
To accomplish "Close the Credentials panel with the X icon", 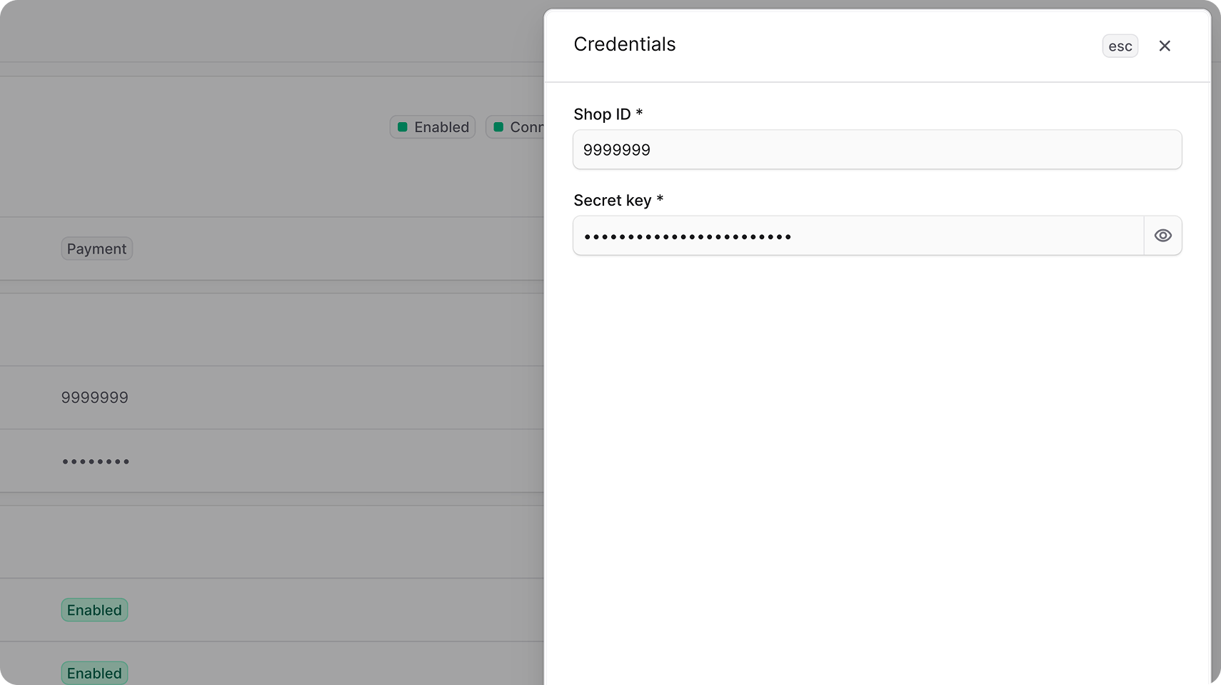I will tap(1165, 46).
